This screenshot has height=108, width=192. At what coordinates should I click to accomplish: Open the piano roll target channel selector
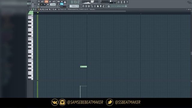[78, 9]
